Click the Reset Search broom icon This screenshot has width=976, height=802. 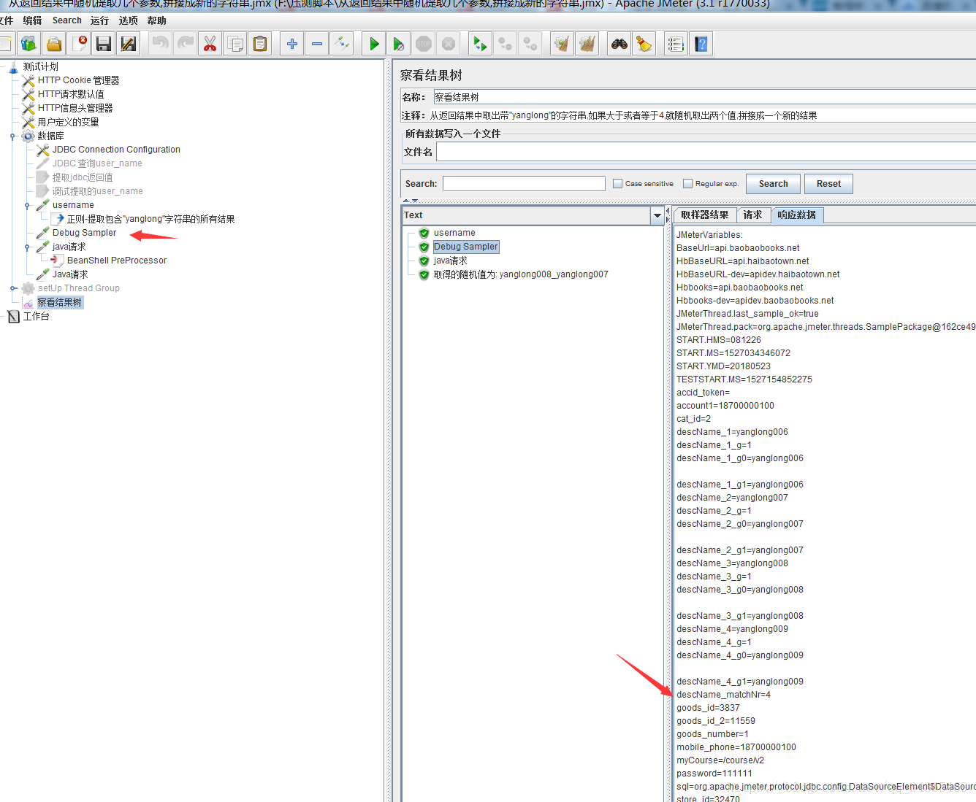tap(644, 44)
